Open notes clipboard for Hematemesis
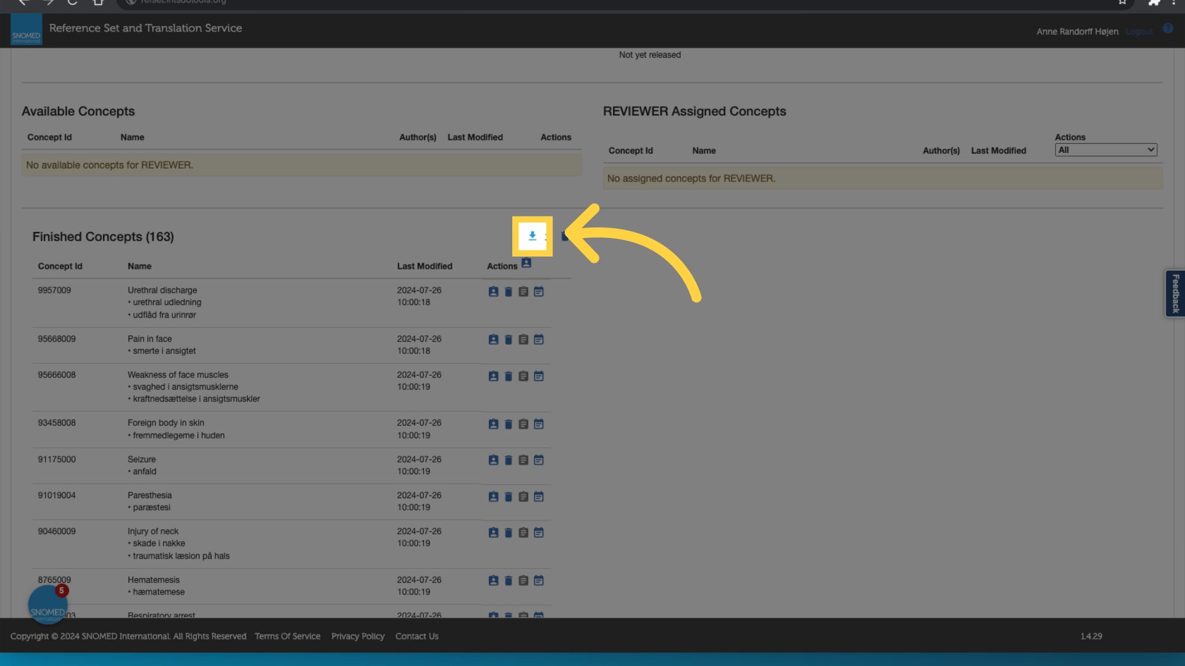This screenshot has width=1185, height=666. pos(523,580)
